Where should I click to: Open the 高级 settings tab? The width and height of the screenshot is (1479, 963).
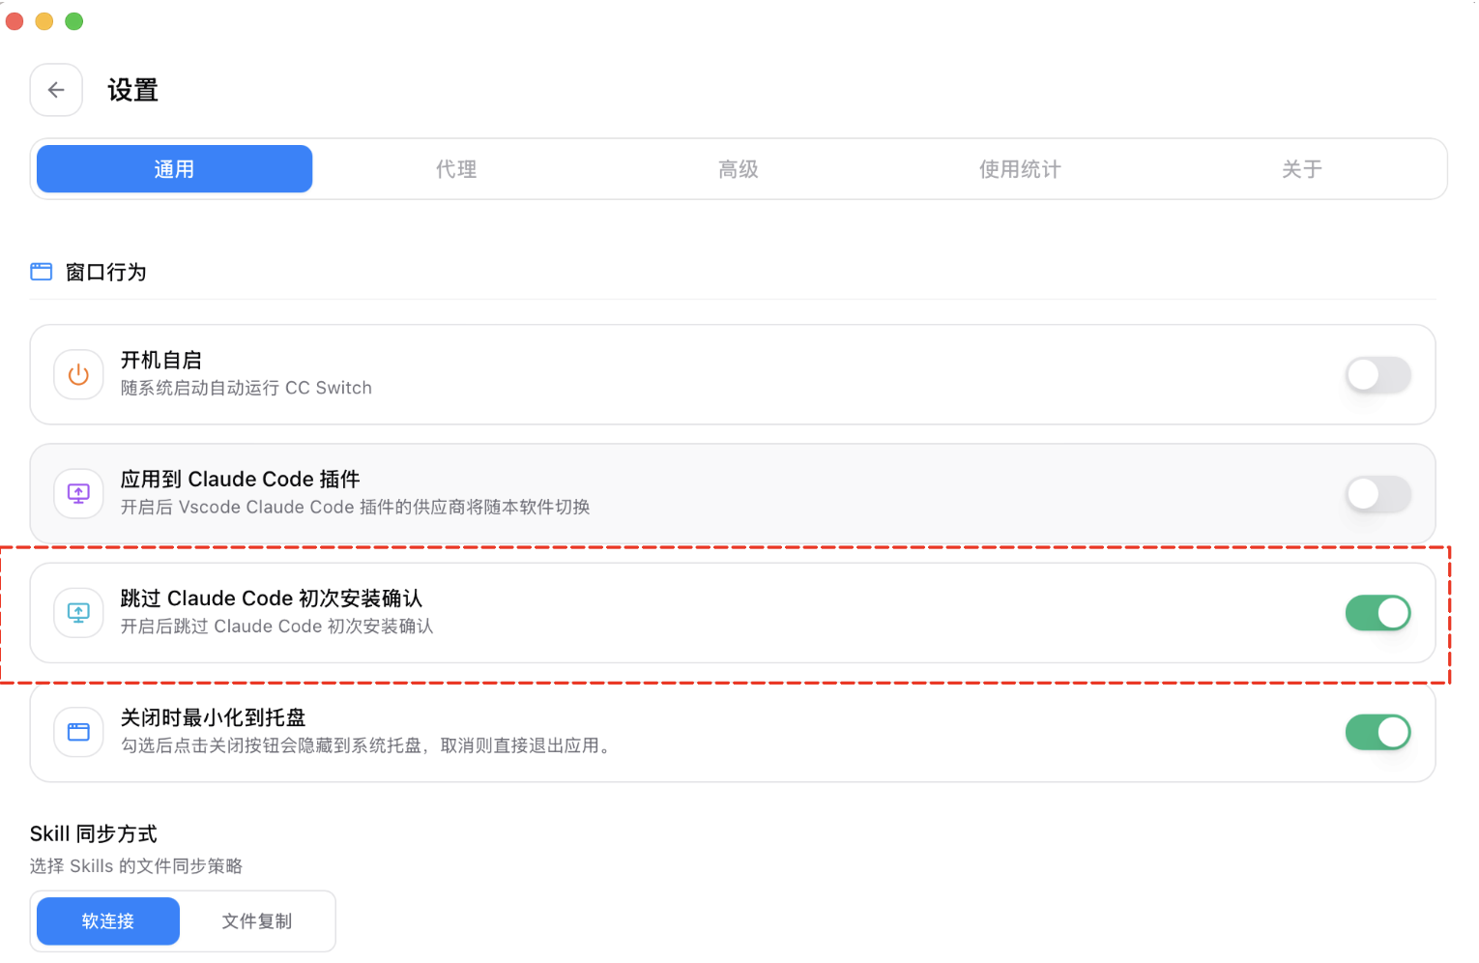point(738,168)
